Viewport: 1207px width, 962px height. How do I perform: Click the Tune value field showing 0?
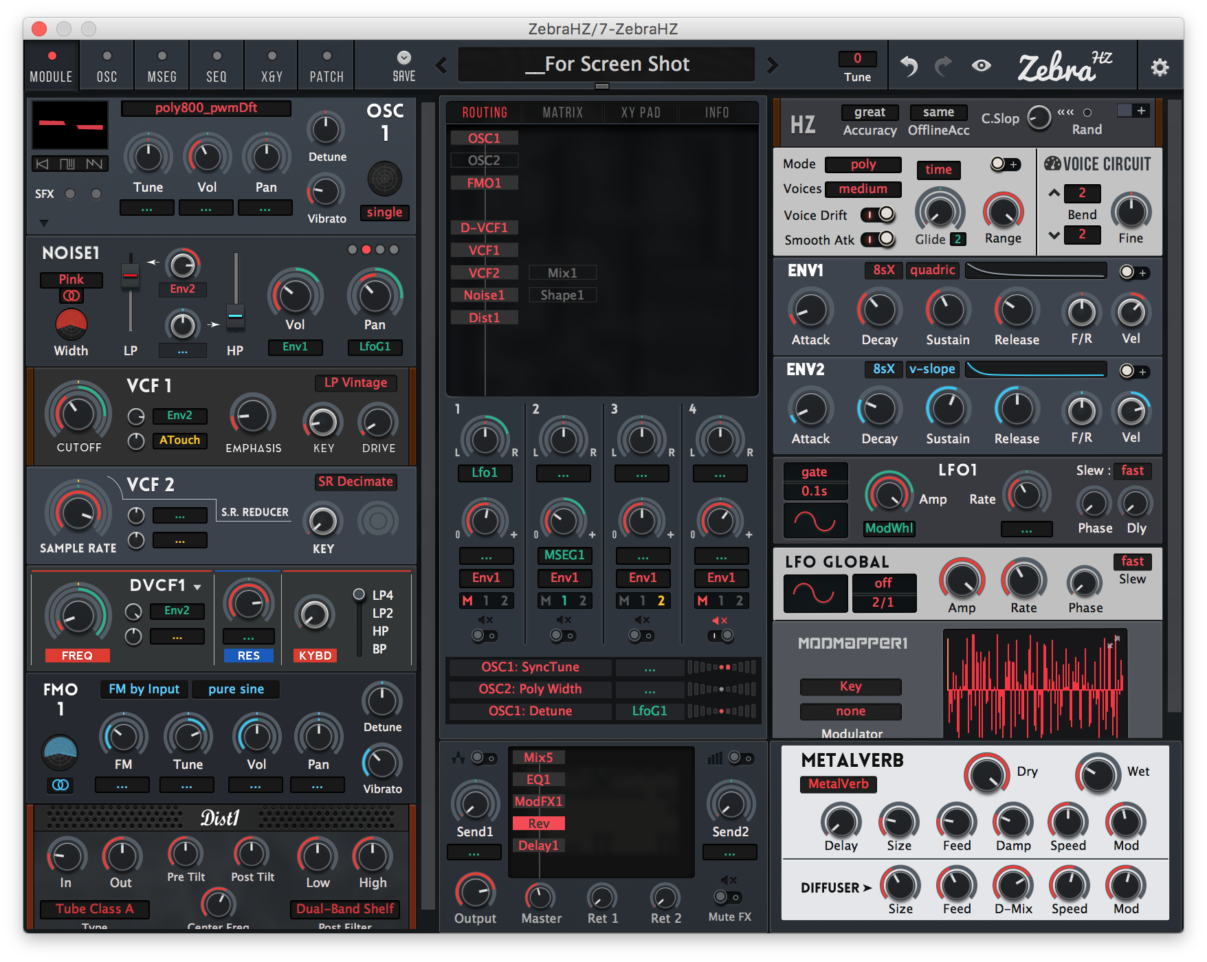857,58
